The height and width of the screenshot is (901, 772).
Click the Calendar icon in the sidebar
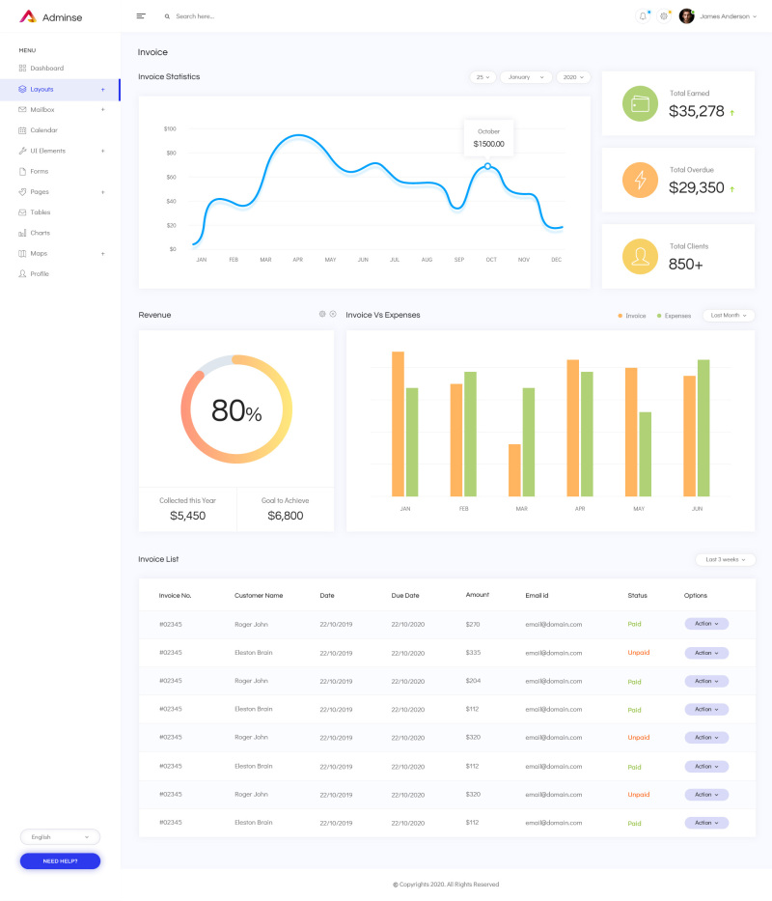21,129
